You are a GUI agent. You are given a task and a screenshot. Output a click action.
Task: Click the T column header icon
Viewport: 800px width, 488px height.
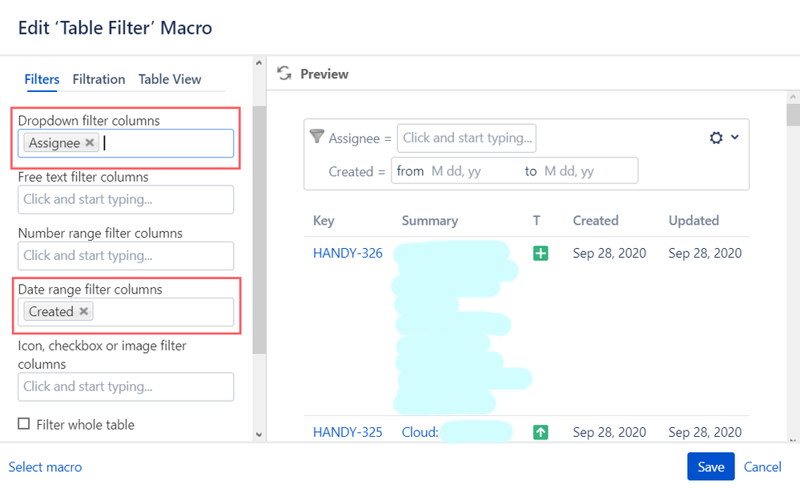[x=537, y=220]
